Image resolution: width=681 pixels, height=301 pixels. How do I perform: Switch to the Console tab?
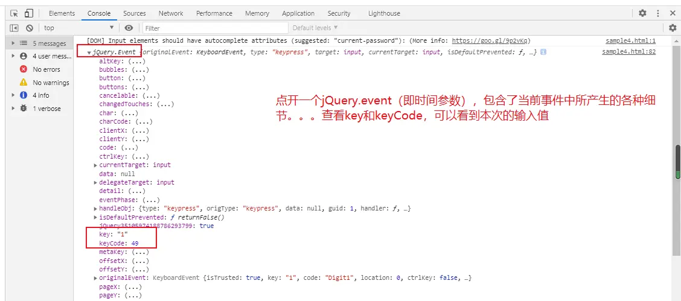click(99, 13)
